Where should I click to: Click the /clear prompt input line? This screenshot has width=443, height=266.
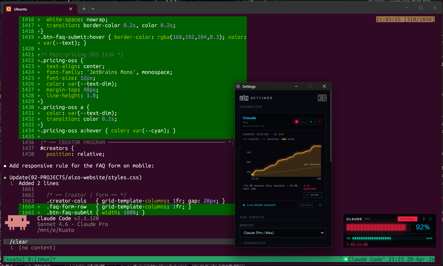(x=119, y=242)
